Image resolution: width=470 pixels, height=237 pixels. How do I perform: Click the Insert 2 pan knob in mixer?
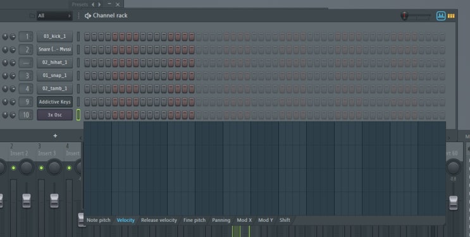pos(27,167)
